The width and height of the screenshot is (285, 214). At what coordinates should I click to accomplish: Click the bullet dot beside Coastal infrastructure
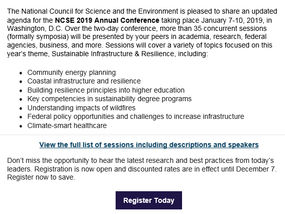(x=21, y=82)
